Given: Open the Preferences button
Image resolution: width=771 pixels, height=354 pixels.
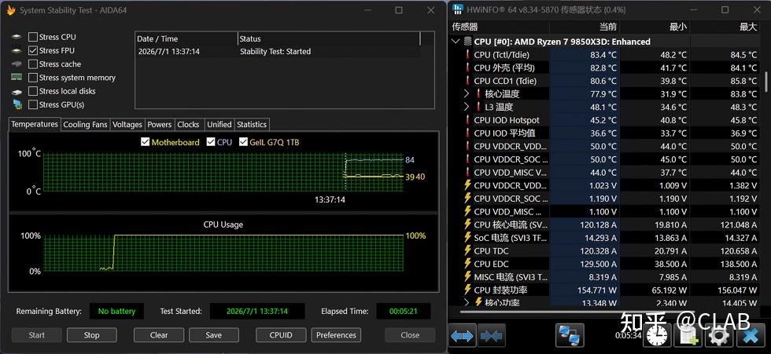Looking at the screenshot, I should point(336,335).
